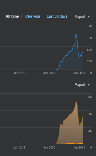Switch to the One year view
96x156 pixels.
coord(33,16)
